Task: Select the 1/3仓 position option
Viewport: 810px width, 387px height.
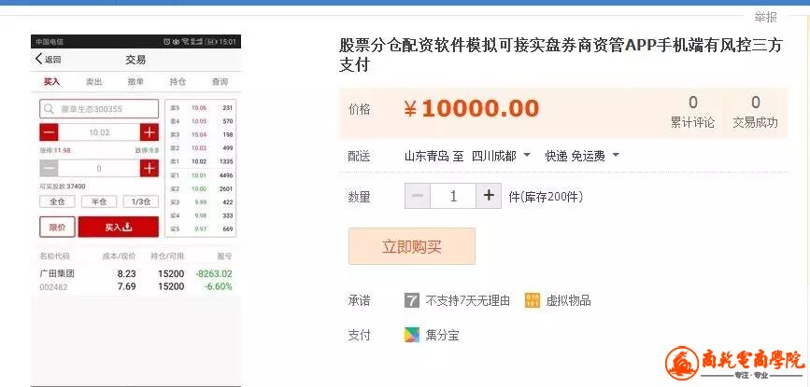Action: pyautogui.click(x=139, y=201)
